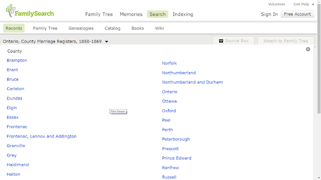Select Ottawa county
Viewport: 321px width, 180px height.
click(x=170, y=101)
